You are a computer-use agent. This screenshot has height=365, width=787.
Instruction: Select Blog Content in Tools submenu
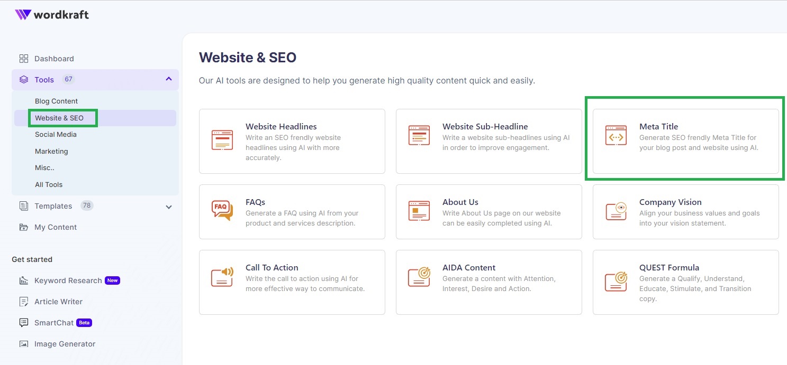coord(56,101)
